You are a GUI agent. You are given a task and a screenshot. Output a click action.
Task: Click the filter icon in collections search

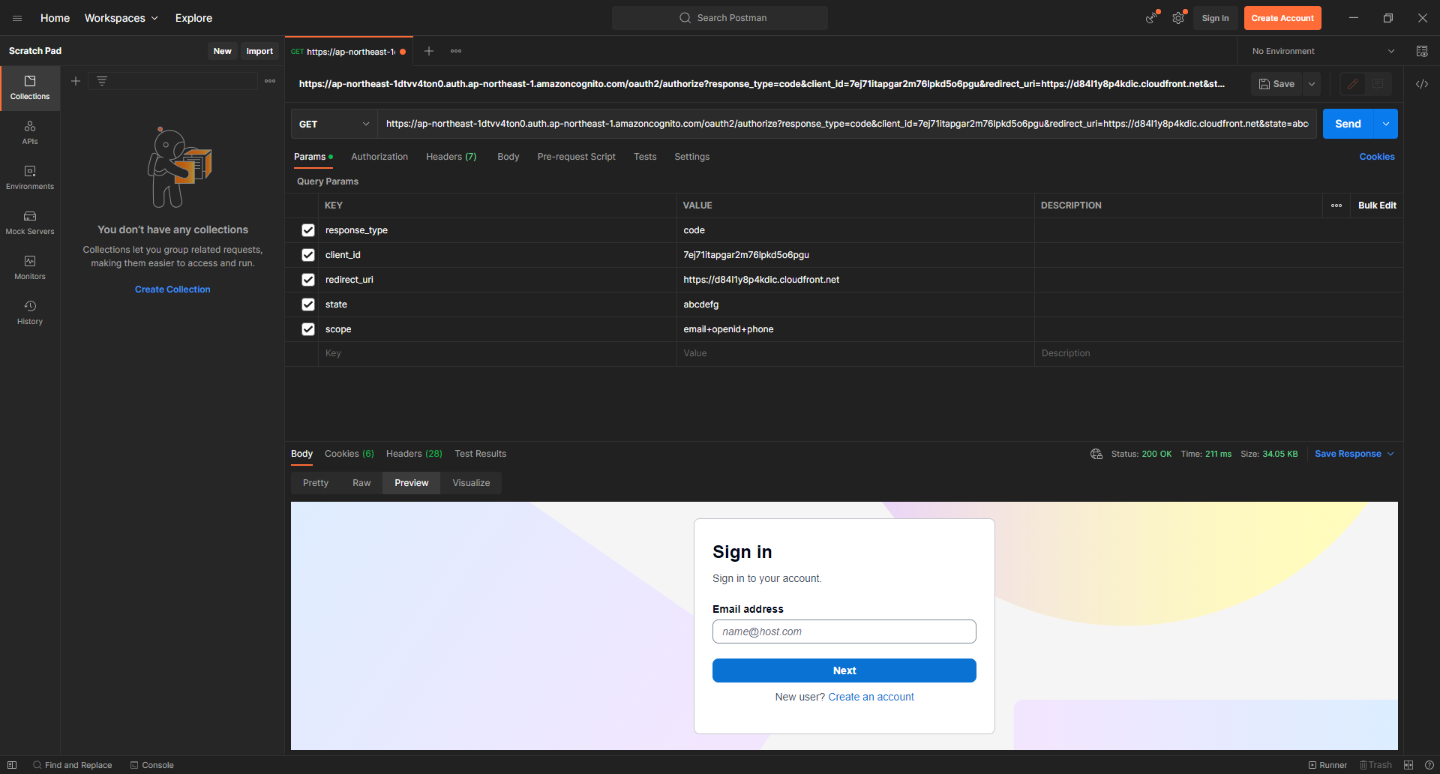(102, 81)
